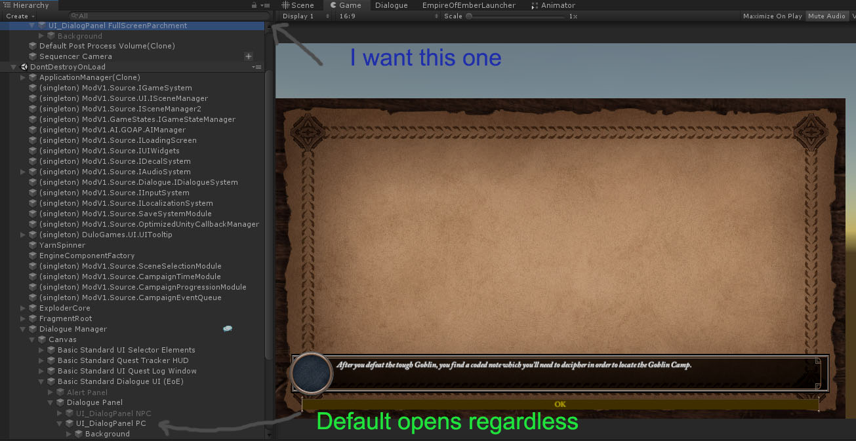
Task: Click the cube icon of UI_DialogPanel NPC
Action: pyautogui.click(x=70, y=413)
